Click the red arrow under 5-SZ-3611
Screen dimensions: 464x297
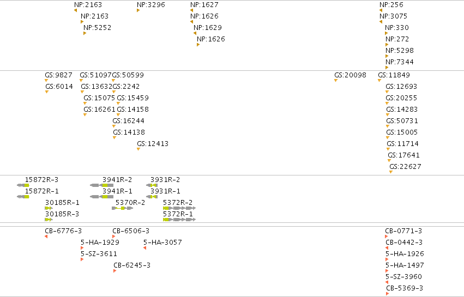point(82,259)
